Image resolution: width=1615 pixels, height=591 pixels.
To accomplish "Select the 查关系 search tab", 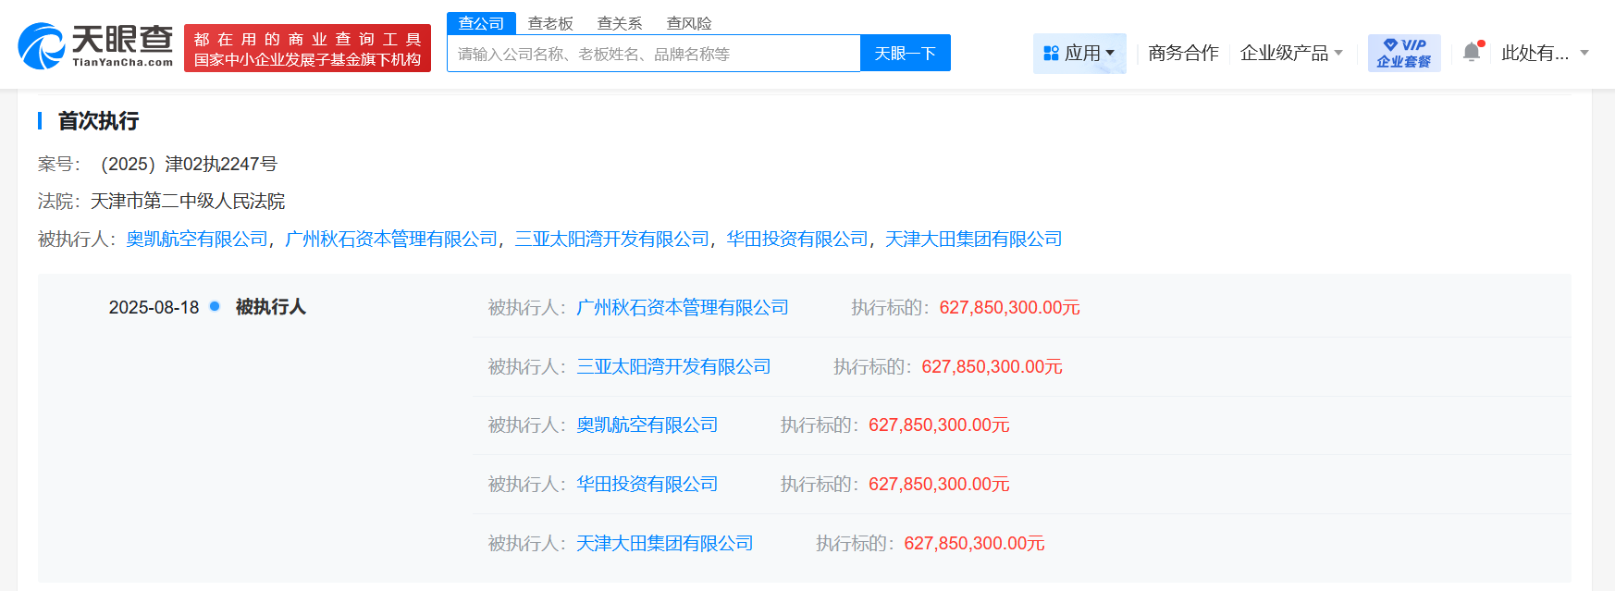I will (620, 23).
